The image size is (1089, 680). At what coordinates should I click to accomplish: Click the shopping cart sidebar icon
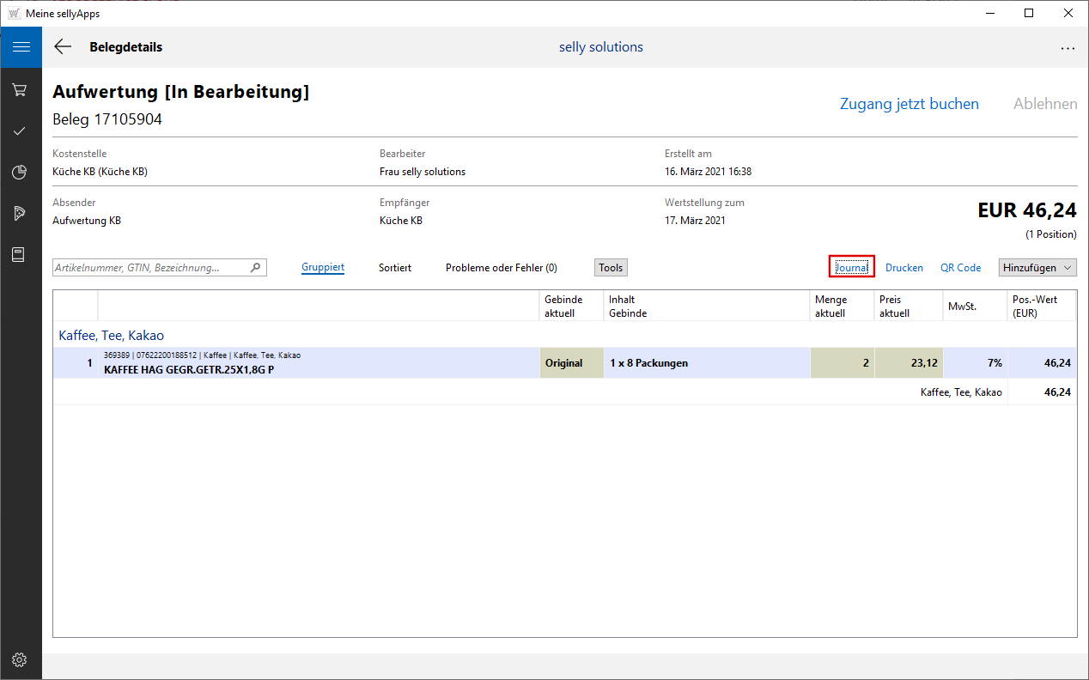tap(20, 90)
